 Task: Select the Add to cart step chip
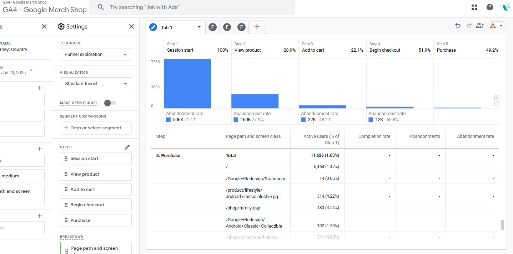click(96, 190)
